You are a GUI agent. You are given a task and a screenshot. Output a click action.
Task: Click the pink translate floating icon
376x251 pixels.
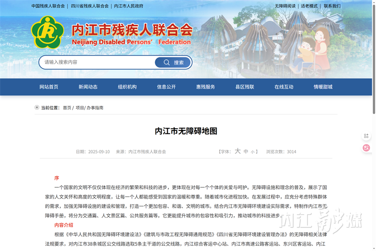click(367, 148)
